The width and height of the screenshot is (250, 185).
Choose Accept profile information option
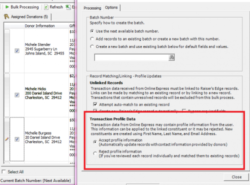(95, 142)
